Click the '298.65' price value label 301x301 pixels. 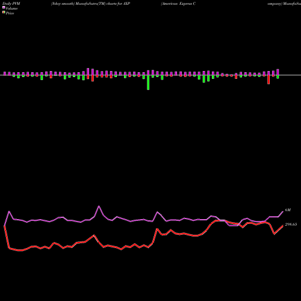point(291,225)
